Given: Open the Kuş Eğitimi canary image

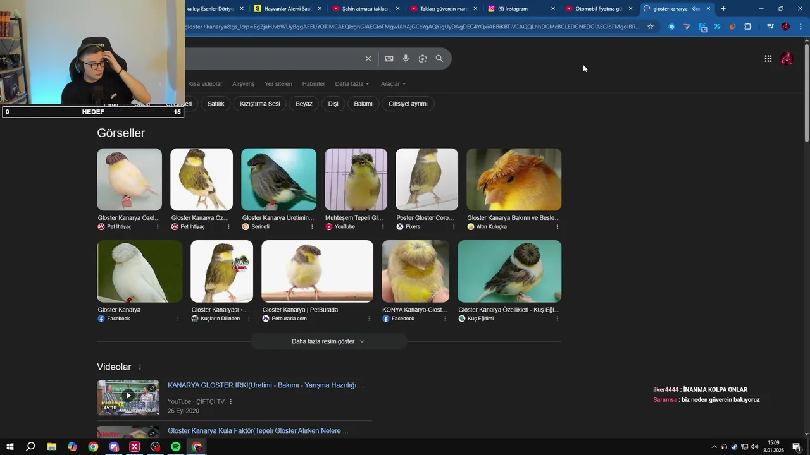Looking at the screenshot, I should [509, 271].
